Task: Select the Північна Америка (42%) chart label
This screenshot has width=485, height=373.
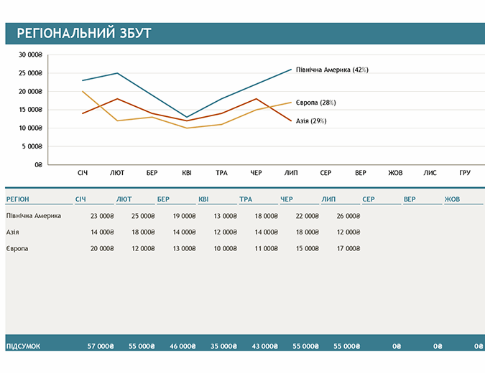Action: tap(332, 70)
